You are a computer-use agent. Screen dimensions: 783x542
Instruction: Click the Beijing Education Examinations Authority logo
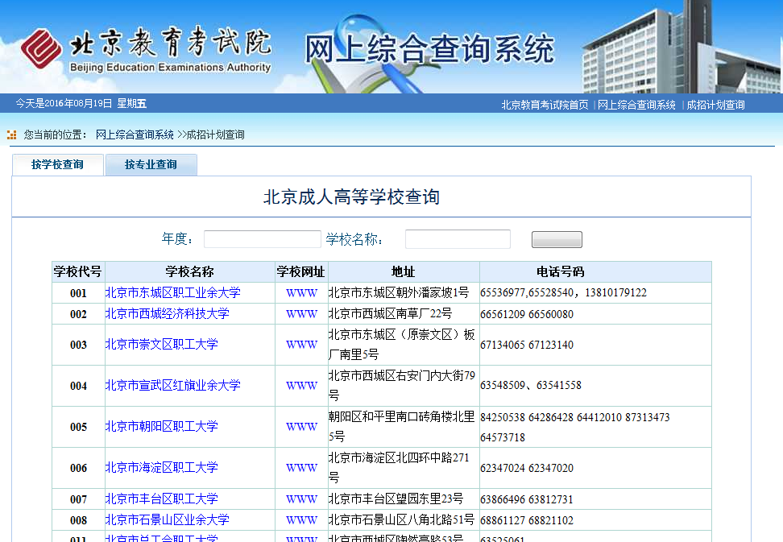[145, 50]
